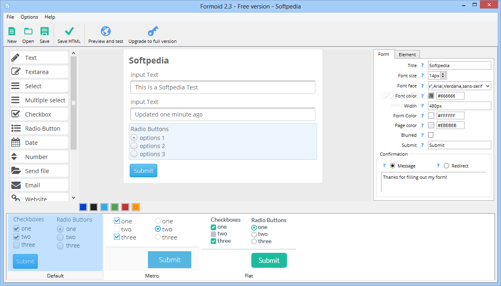Click the Title input field
Image resolution: width=501 pixels, height=286 pixels.
tap(460, 66)
